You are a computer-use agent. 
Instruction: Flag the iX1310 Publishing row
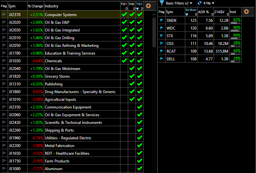[4, 83]
